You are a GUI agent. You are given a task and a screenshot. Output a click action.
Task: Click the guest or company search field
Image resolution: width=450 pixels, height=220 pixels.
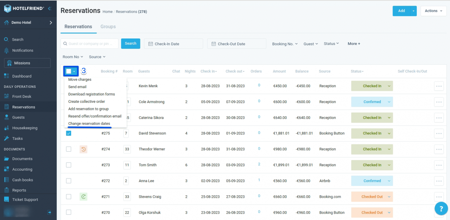coord(89,44)
